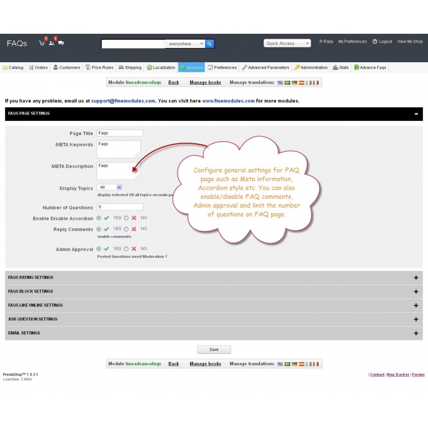The height and width of the screenshot is (428, 428).
Task: Select NO radio for Reply Comments
Action: [x=126, y=229]
